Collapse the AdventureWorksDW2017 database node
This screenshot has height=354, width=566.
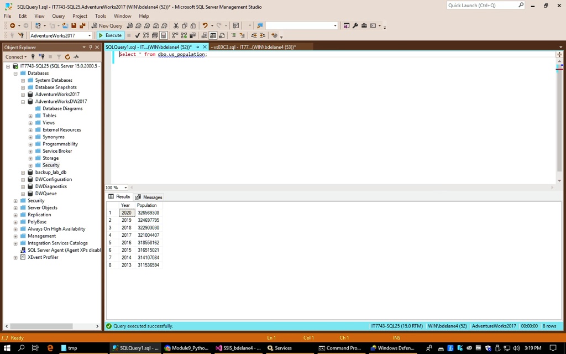(23, 102)
